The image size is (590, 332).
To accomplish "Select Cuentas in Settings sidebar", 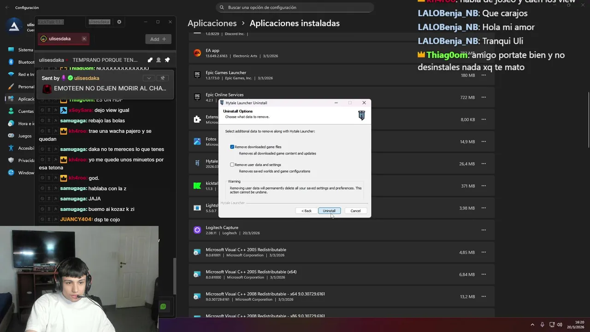I will coord(21,111).
